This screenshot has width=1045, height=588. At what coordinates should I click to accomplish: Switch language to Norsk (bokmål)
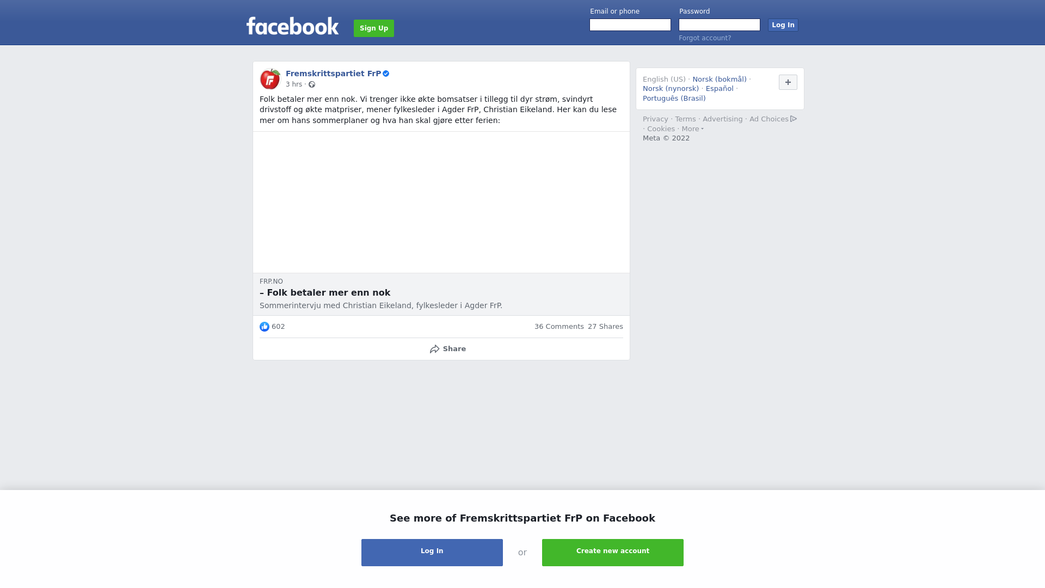pos(719,79)
